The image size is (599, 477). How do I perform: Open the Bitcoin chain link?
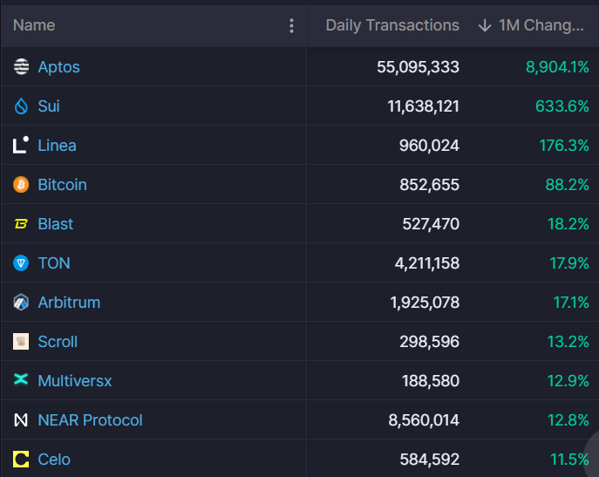[63, 185]
